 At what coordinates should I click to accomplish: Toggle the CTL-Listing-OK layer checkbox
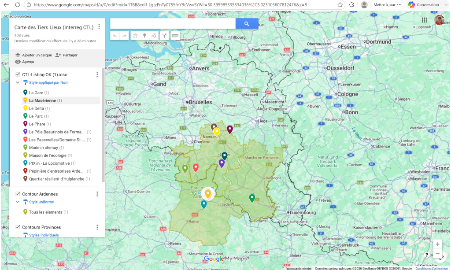tap(18, 74)
